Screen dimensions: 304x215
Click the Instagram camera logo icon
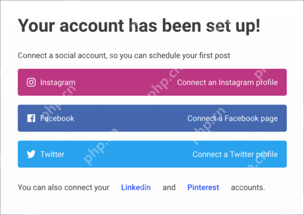click(x=31, y=82)
